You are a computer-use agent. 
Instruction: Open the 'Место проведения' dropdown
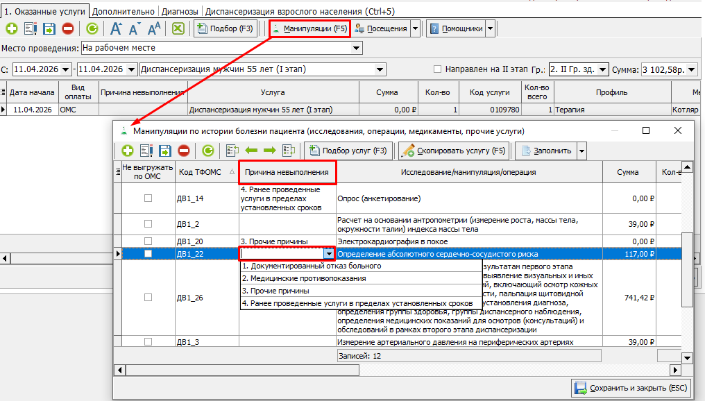[x=357, y=48]
